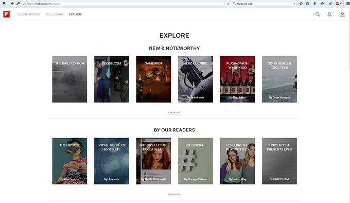Open The Hipster magazine cover
The width and height of the screenshot is (350, 203).
coord(69,161)
